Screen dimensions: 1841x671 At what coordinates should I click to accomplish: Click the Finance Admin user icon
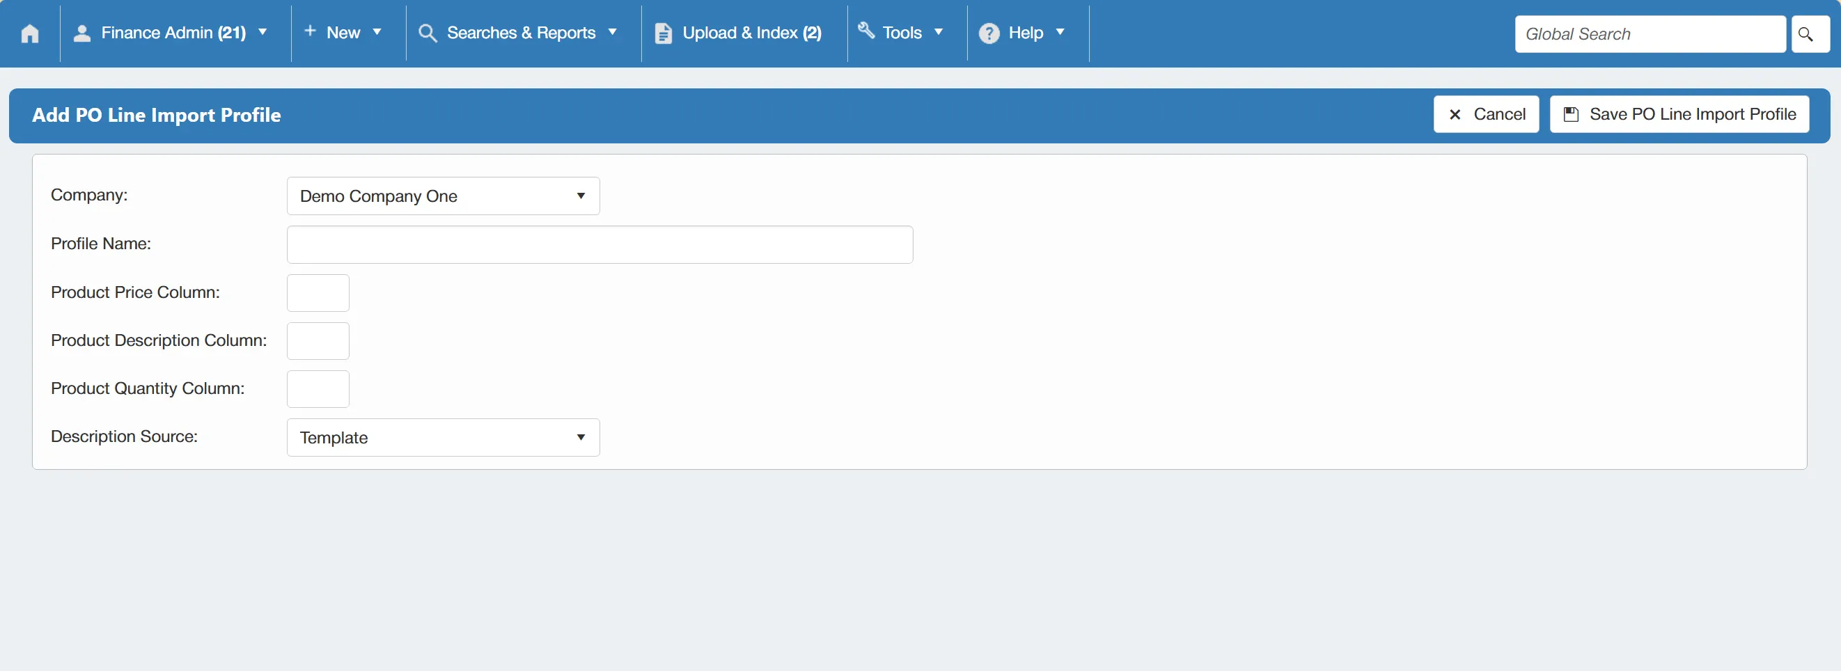82,33
